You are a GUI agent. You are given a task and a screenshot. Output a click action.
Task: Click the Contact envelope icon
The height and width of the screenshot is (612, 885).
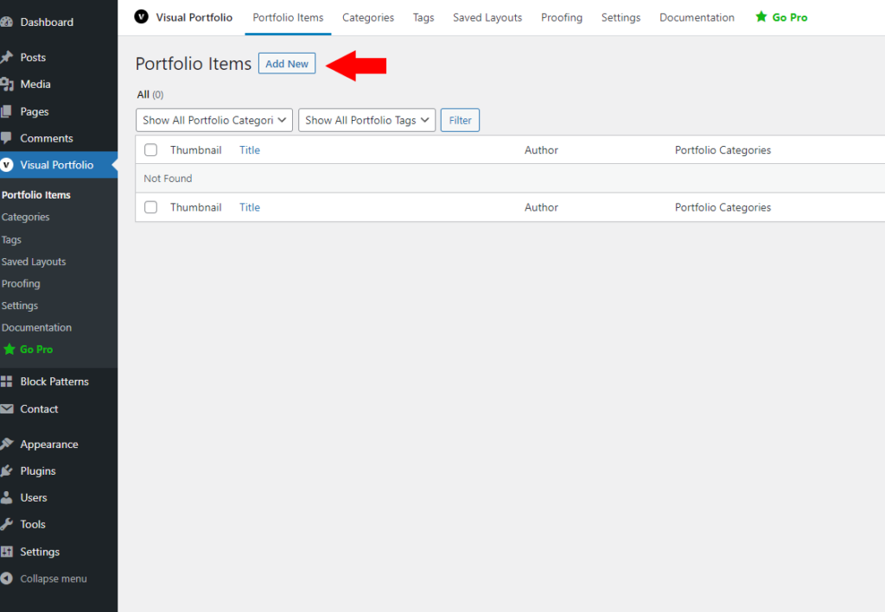tap(7, 408)
